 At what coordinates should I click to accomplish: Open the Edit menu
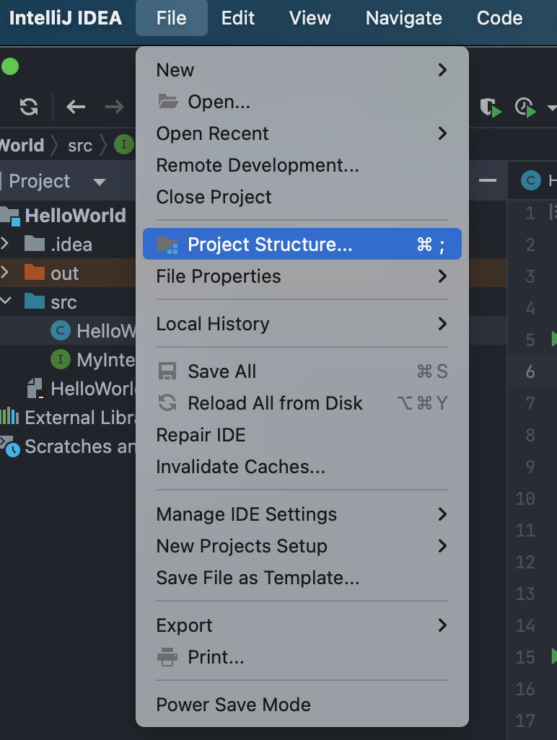238,18
